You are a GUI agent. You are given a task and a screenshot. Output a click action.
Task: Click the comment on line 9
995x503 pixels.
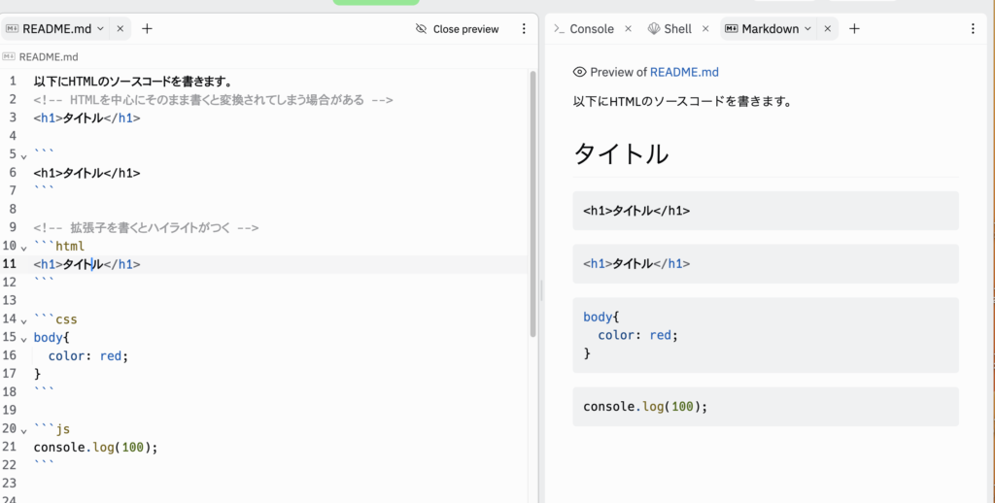(146, 228)
